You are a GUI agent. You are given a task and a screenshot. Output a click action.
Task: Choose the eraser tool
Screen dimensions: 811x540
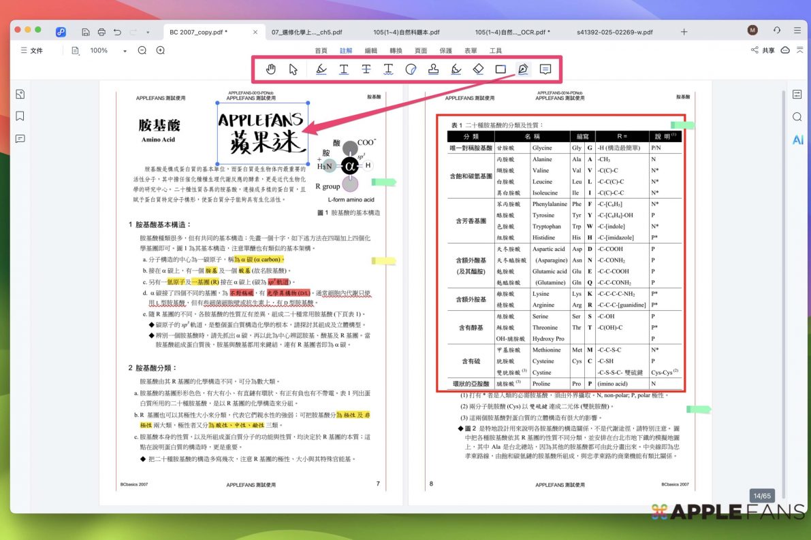478,69
